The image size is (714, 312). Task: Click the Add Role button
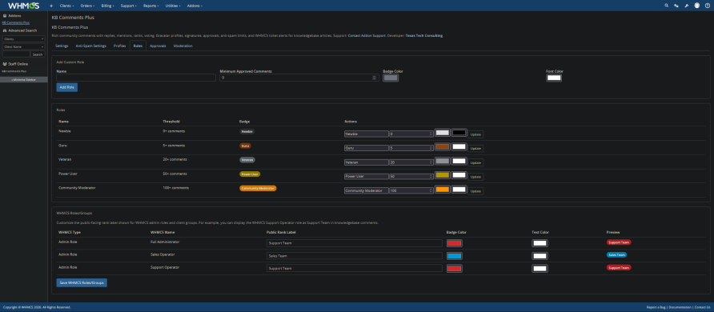point(67,87)
